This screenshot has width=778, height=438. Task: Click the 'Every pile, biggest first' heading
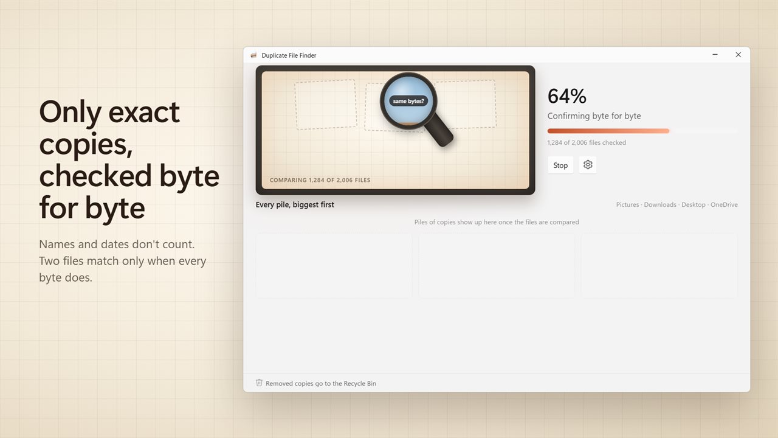[295, 205]
